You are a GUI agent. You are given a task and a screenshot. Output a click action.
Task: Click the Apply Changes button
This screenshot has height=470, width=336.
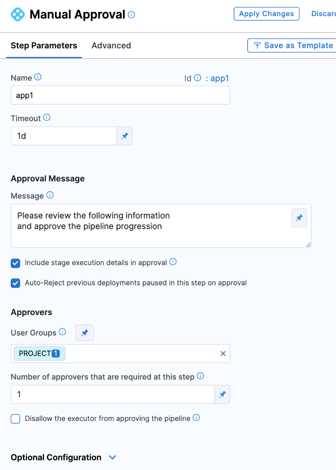tap(266, 14)
